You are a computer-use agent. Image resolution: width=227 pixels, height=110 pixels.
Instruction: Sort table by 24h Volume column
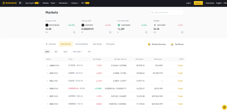point(140,59)
